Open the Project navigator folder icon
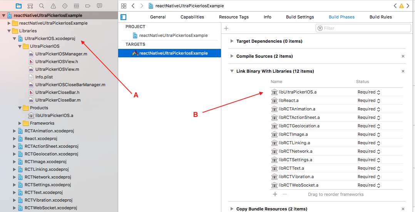The width and height of the screenshot is (415, 212). 18,5
